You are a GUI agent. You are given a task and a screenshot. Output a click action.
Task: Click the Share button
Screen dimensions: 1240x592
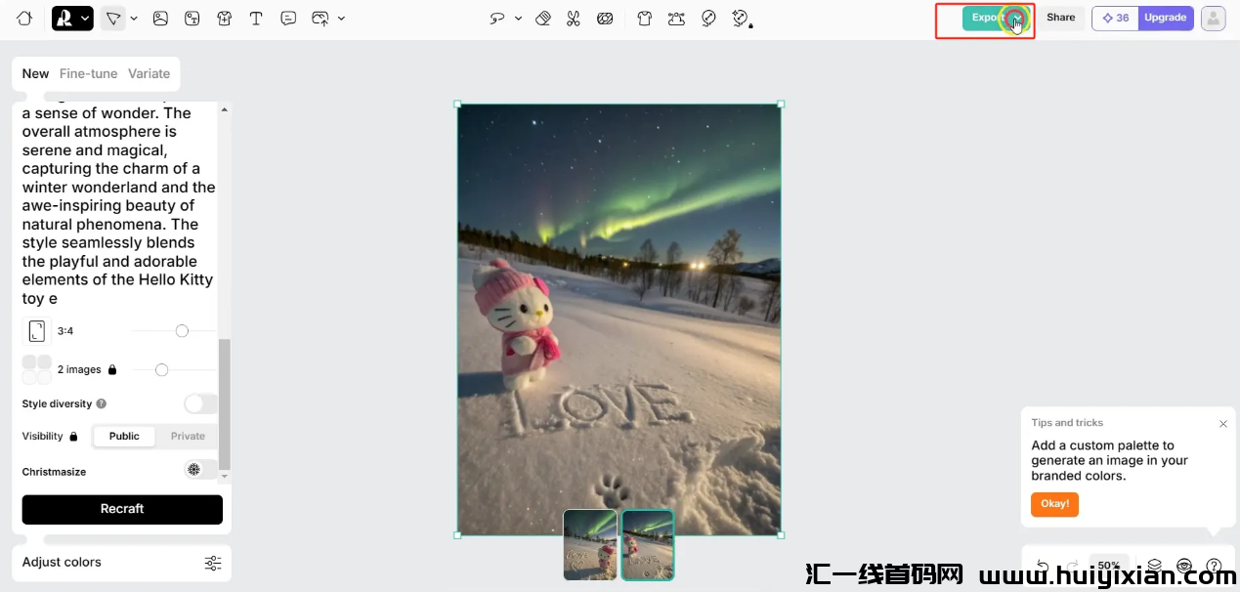tap(1060, 18)
